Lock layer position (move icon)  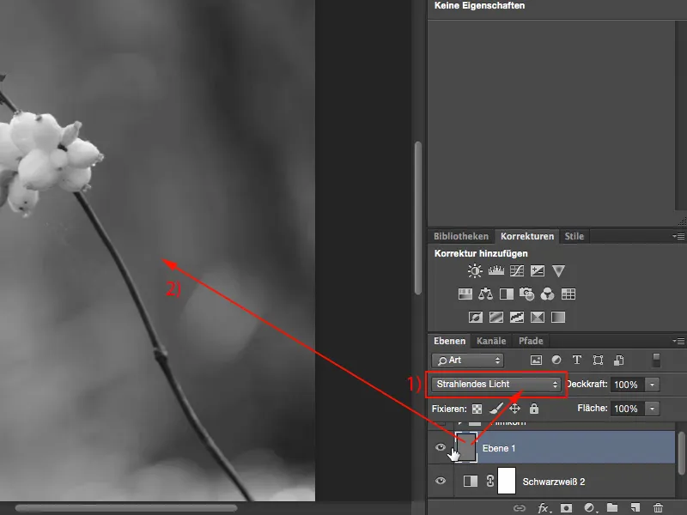(x=514, y=409)
